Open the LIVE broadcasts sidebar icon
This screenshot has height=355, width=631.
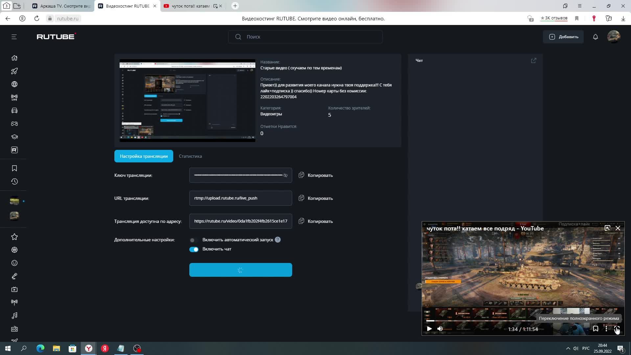(14, 97)
